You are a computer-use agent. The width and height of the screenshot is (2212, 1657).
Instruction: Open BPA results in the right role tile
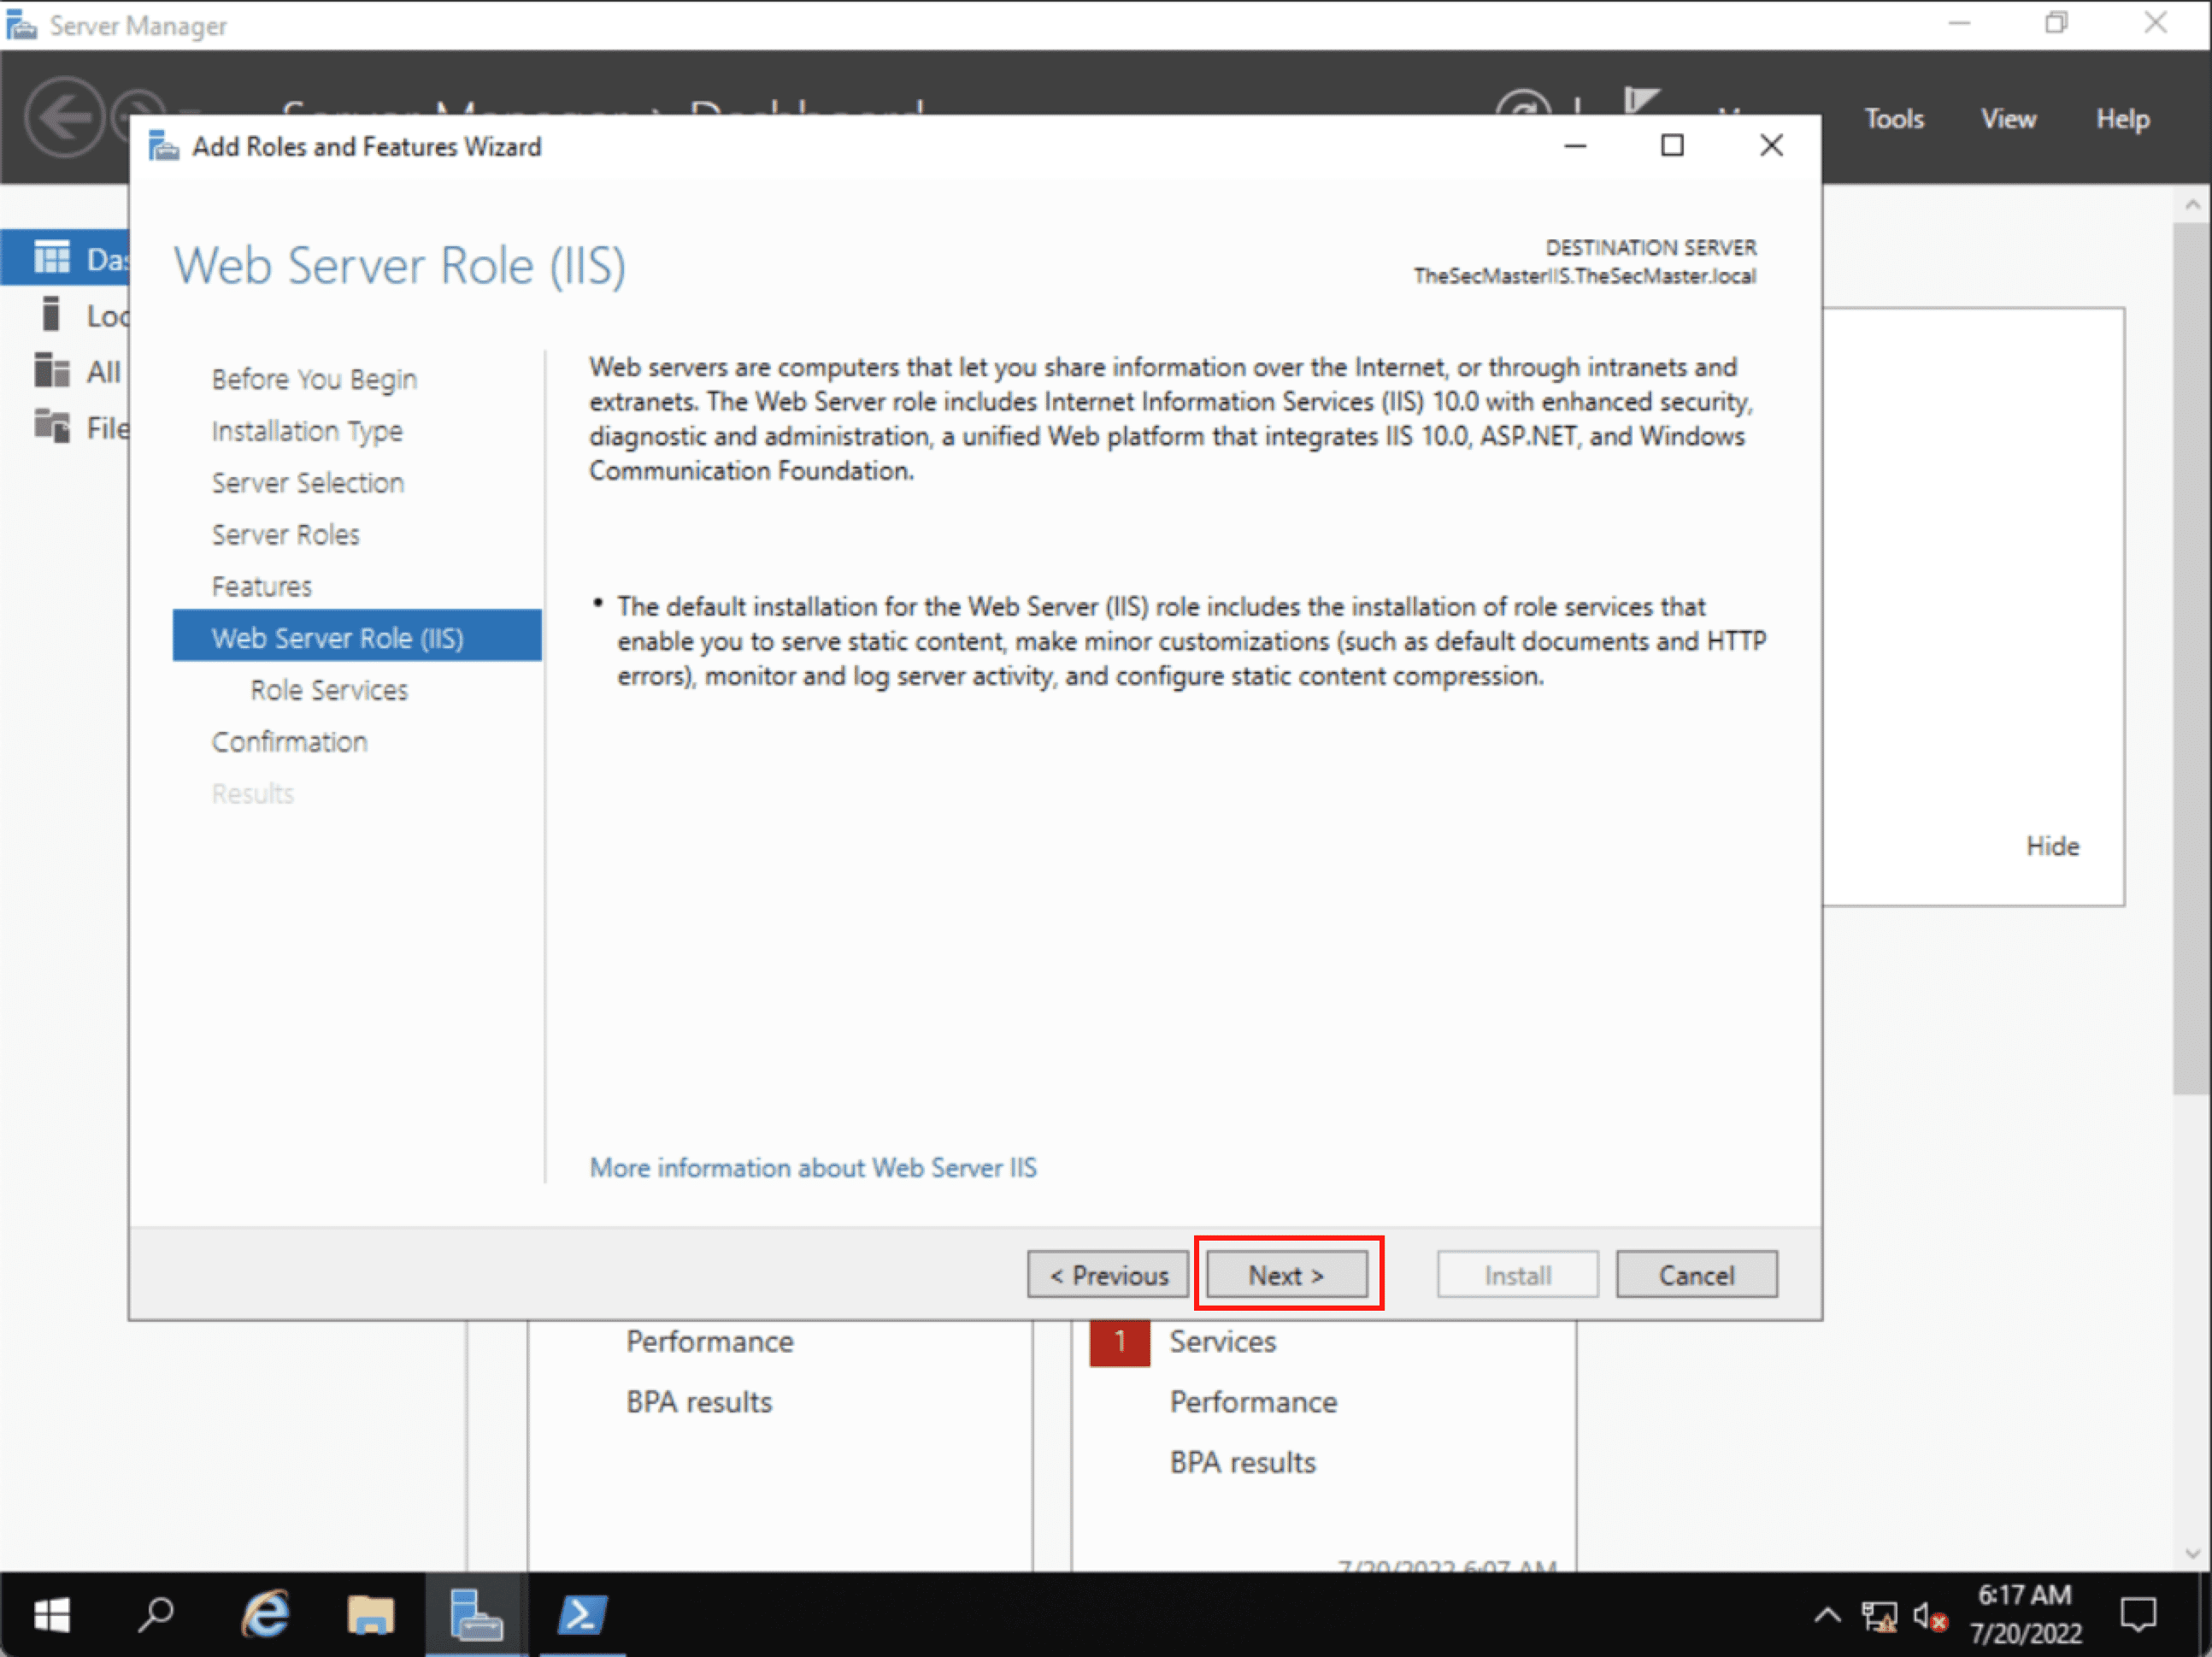tap(1243, 1462)
